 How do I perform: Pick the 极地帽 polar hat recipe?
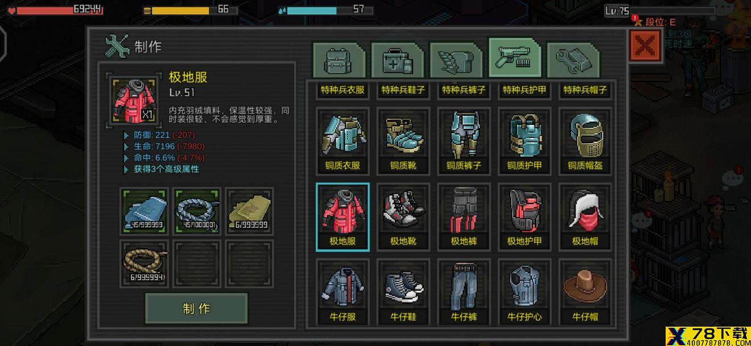point(585,217)
